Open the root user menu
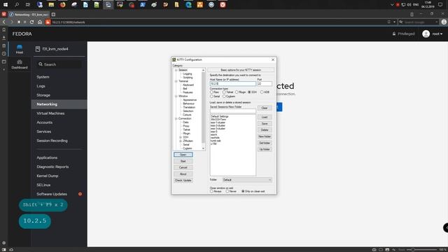 433,34
